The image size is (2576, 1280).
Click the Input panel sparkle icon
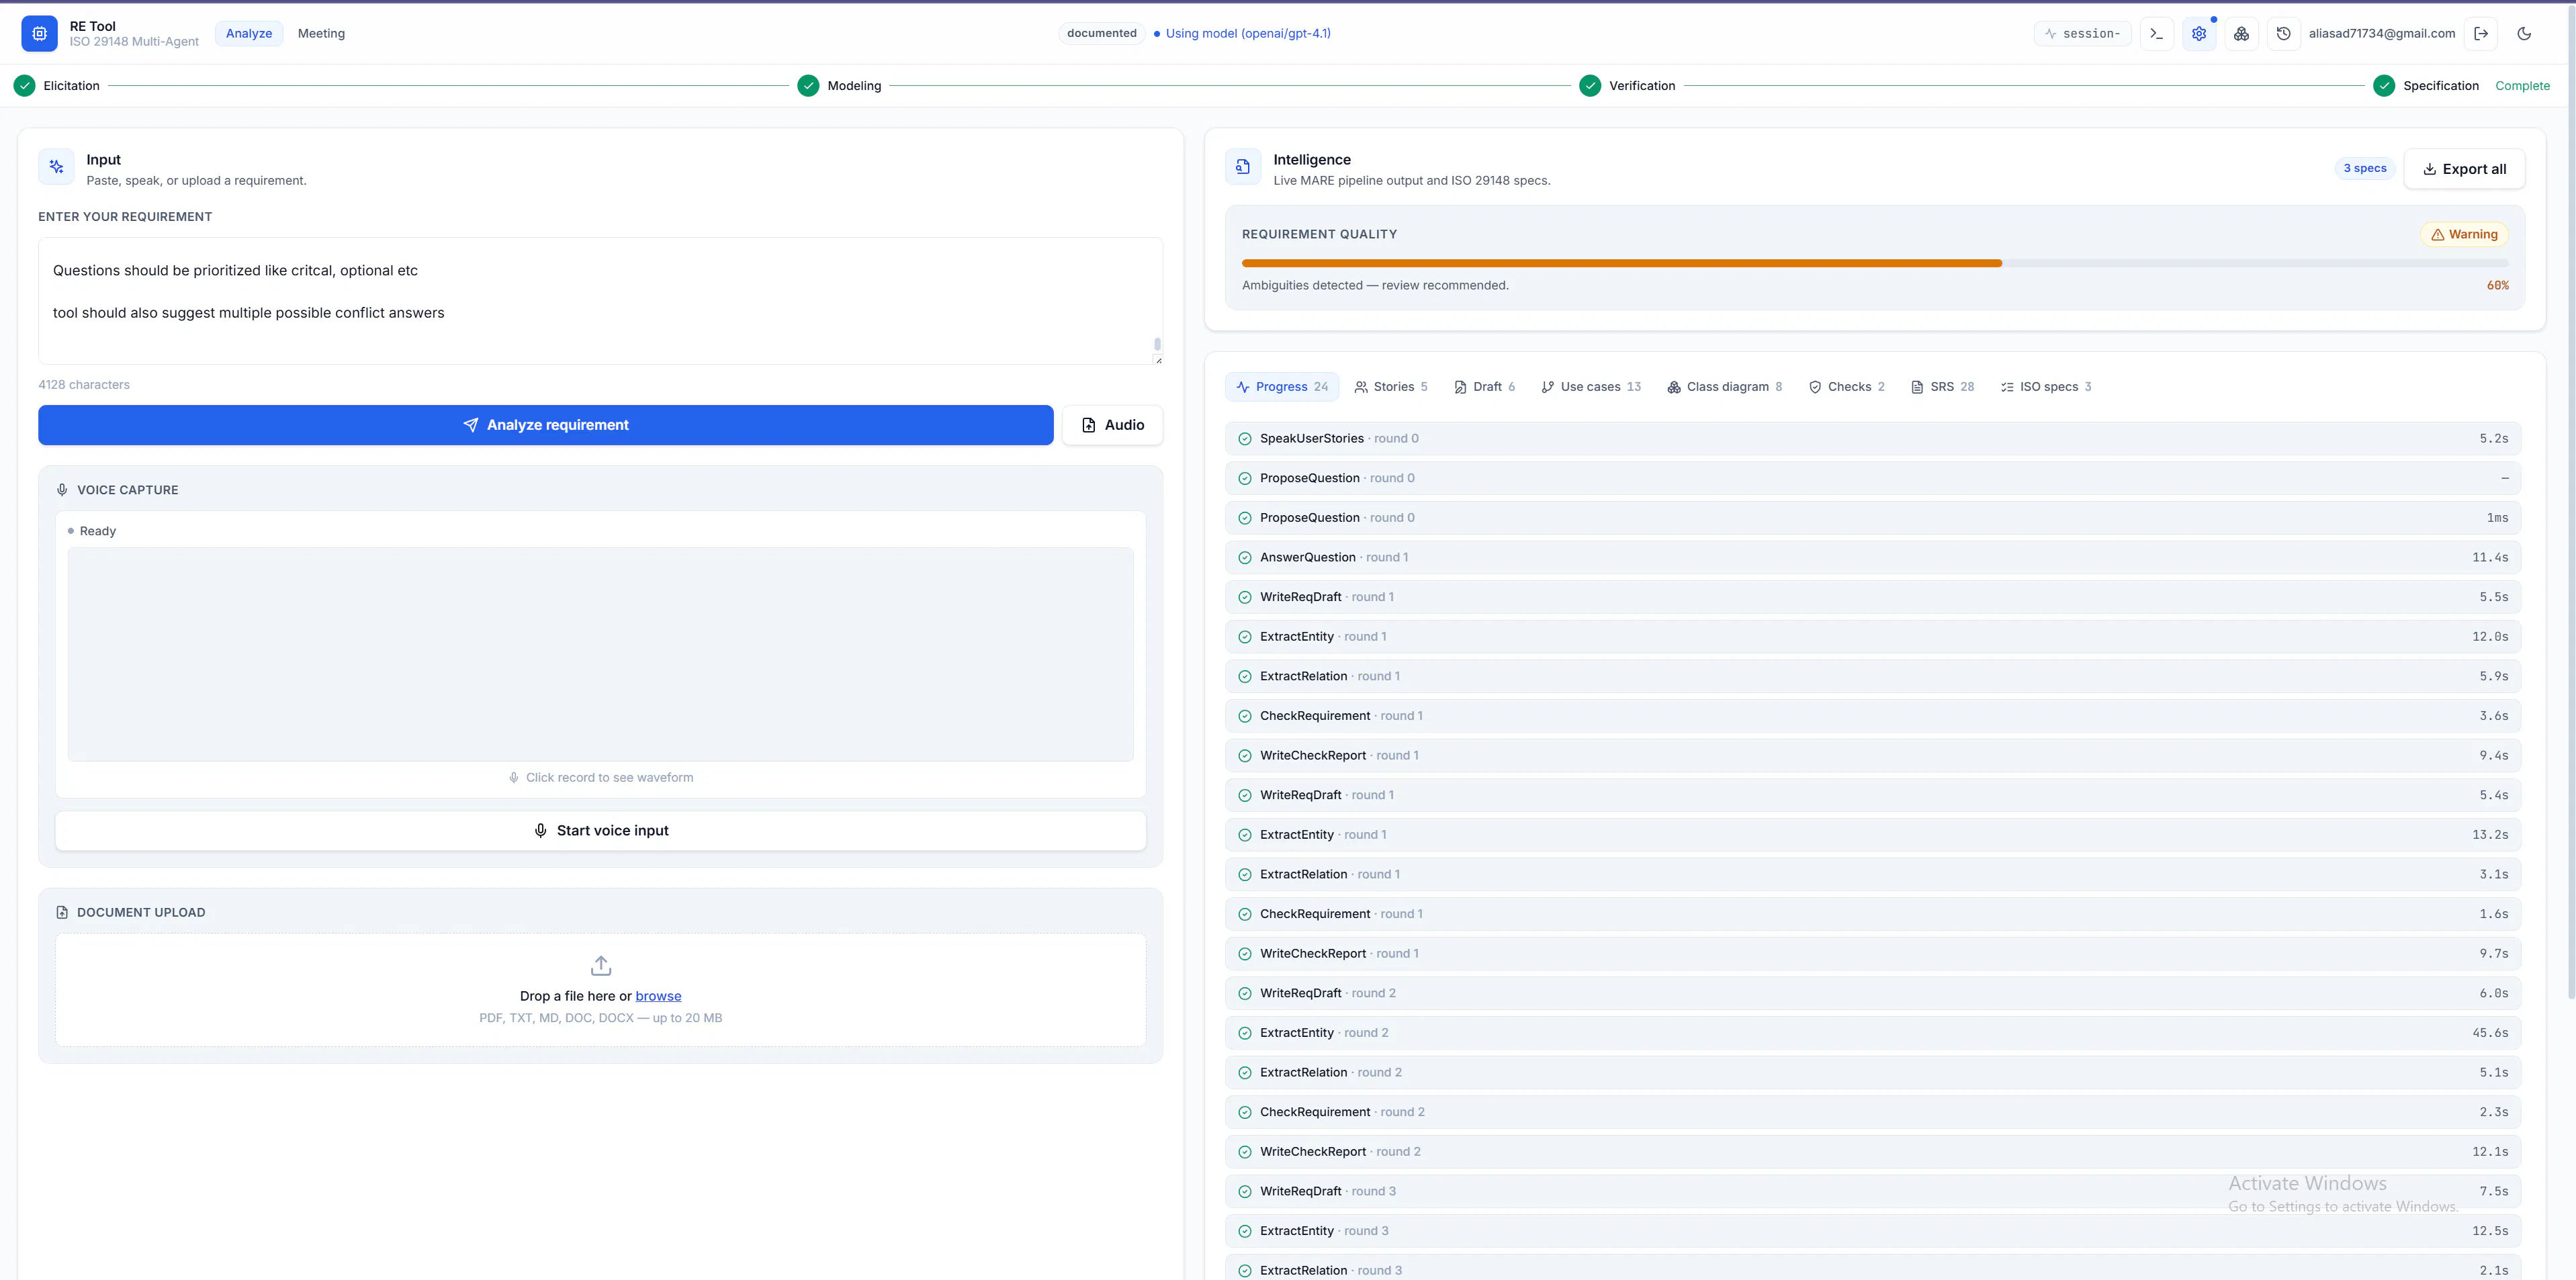56,167
